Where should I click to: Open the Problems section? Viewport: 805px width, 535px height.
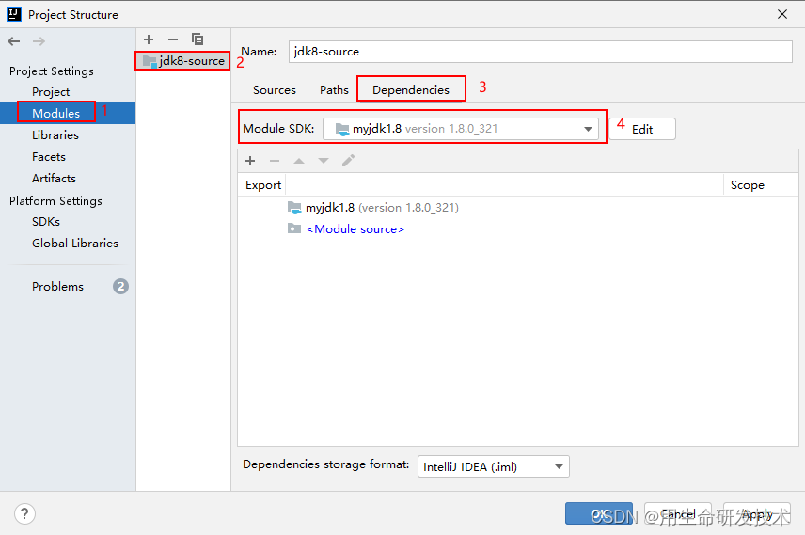[x=57, y=286]
